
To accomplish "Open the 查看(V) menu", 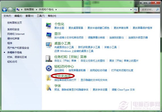I will [30, 16].
